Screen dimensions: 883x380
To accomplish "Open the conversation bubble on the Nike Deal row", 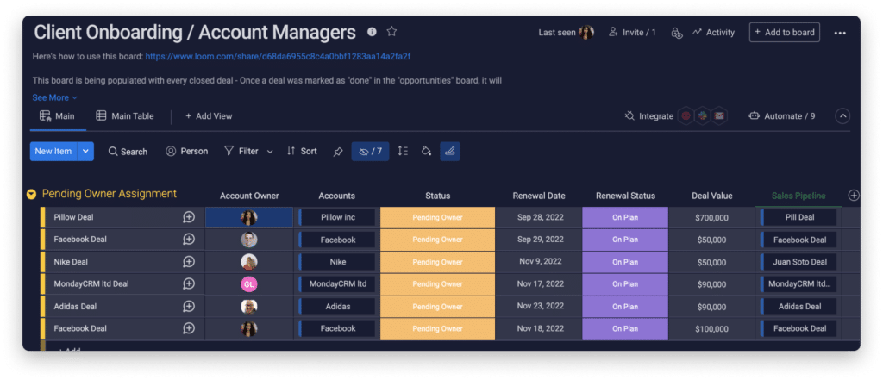I will tap(189, 262).
